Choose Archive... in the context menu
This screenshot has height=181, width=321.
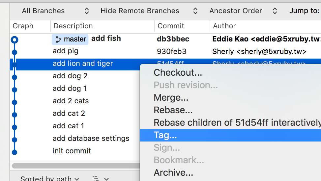[173, 172]
